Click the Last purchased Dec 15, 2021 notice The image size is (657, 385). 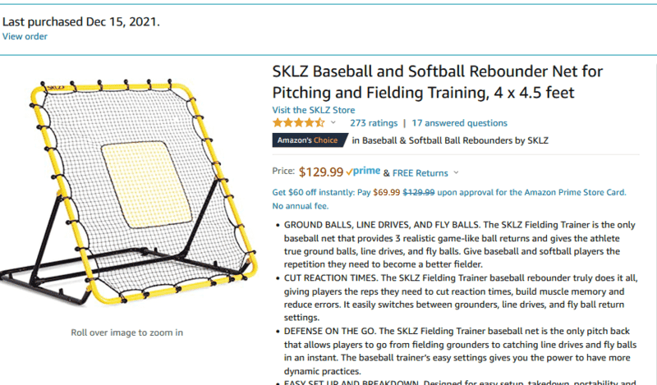80,22
